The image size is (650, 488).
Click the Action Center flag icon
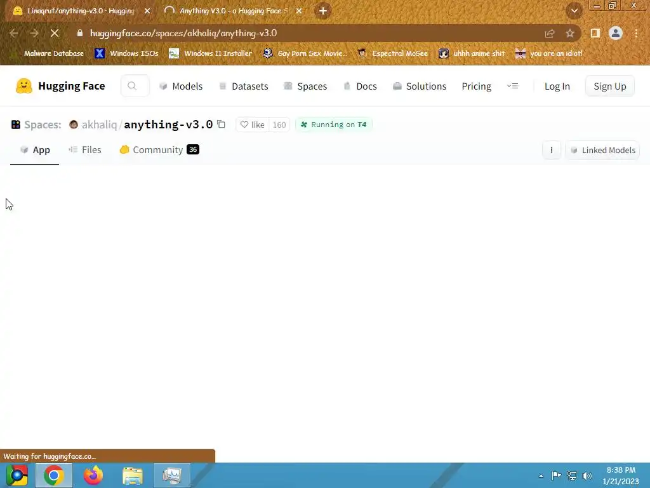556,475
